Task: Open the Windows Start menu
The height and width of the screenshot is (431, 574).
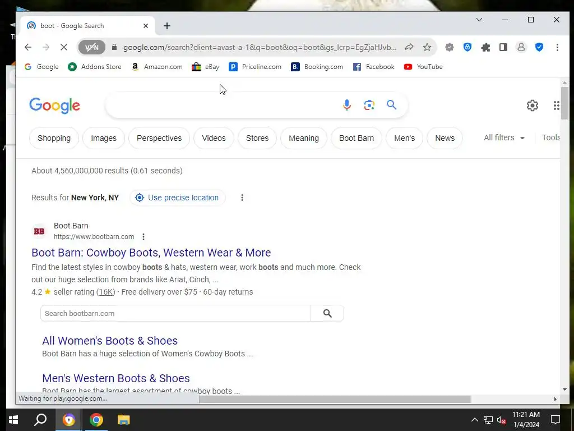Action: pyautogui.click(x=13, y=420)
